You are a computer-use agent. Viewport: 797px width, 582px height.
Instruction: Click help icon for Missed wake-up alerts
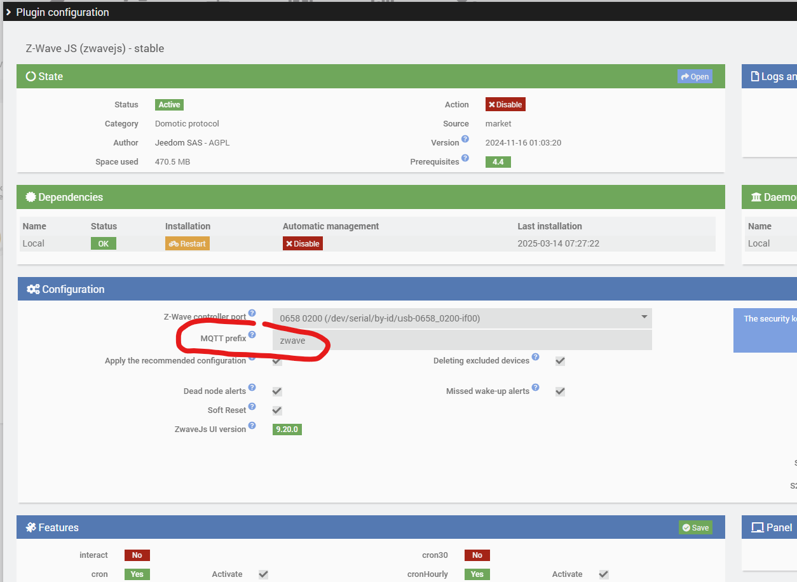coord(536,388)
